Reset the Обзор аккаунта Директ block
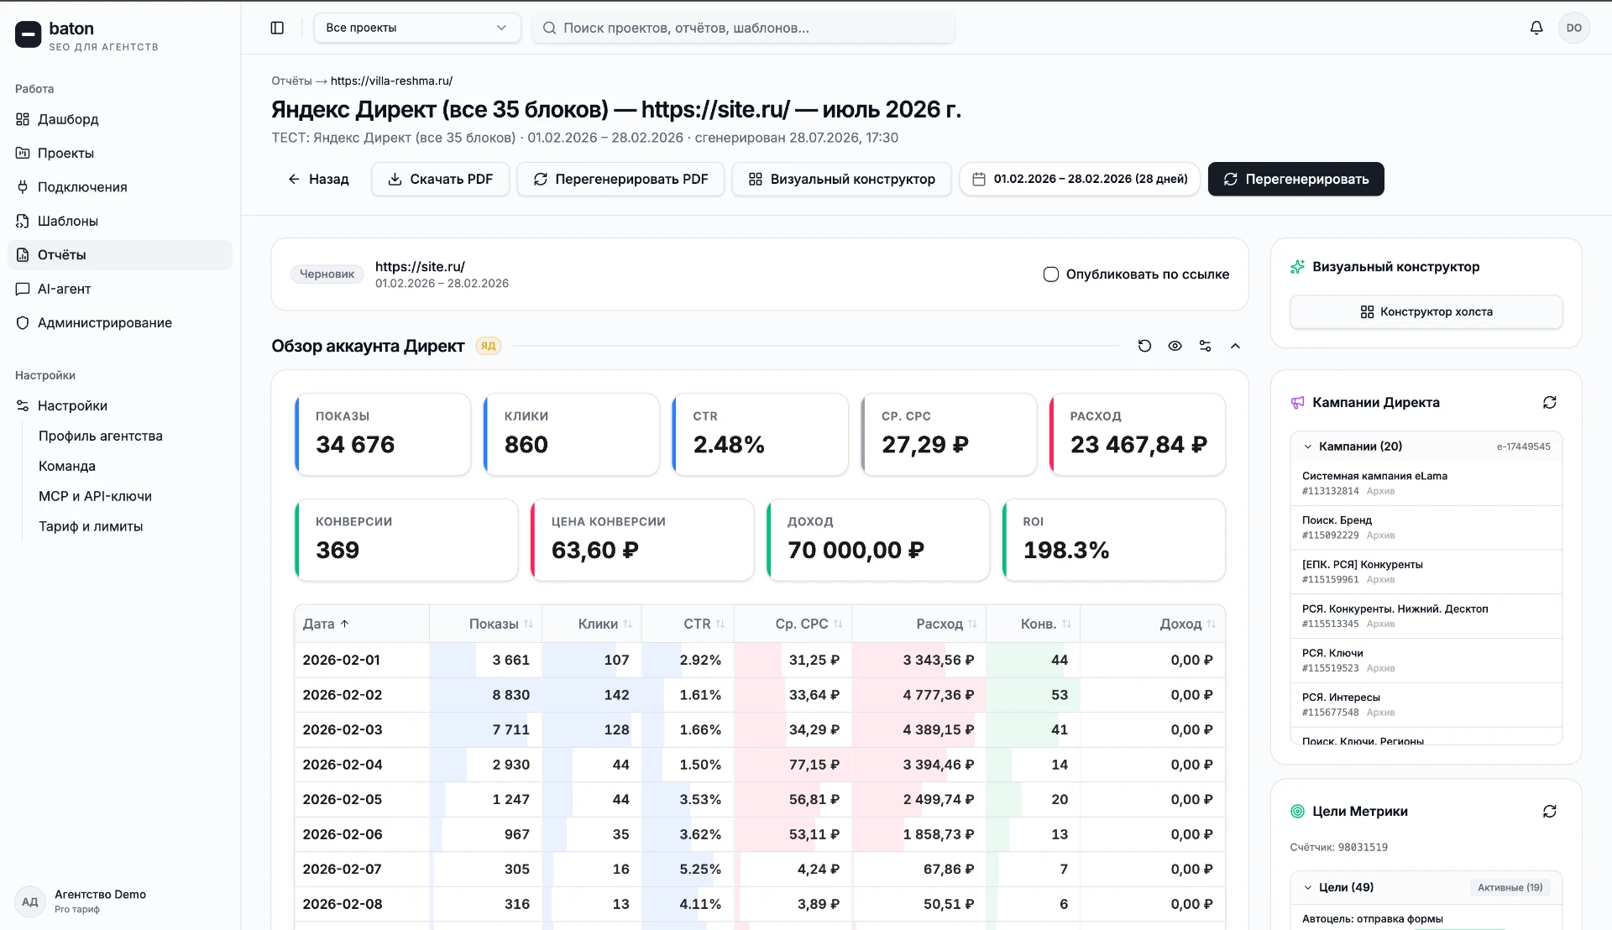The width and height of the screenshot is (1612, 930). pos(1144,346)
